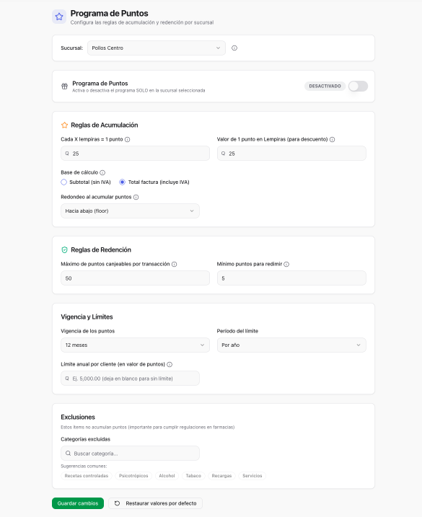Click info icon next to Cada X lempiras label

click(128, 139)
